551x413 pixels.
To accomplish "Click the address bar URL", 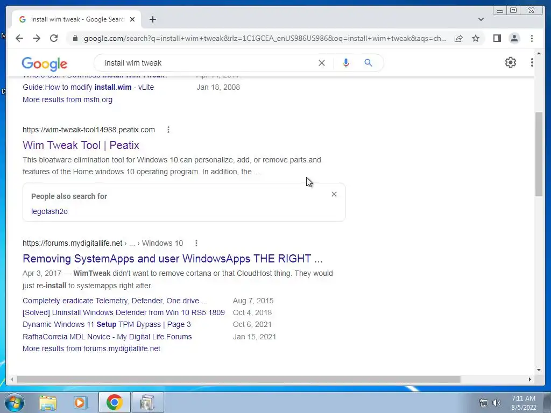I will [x=265, y=38].
